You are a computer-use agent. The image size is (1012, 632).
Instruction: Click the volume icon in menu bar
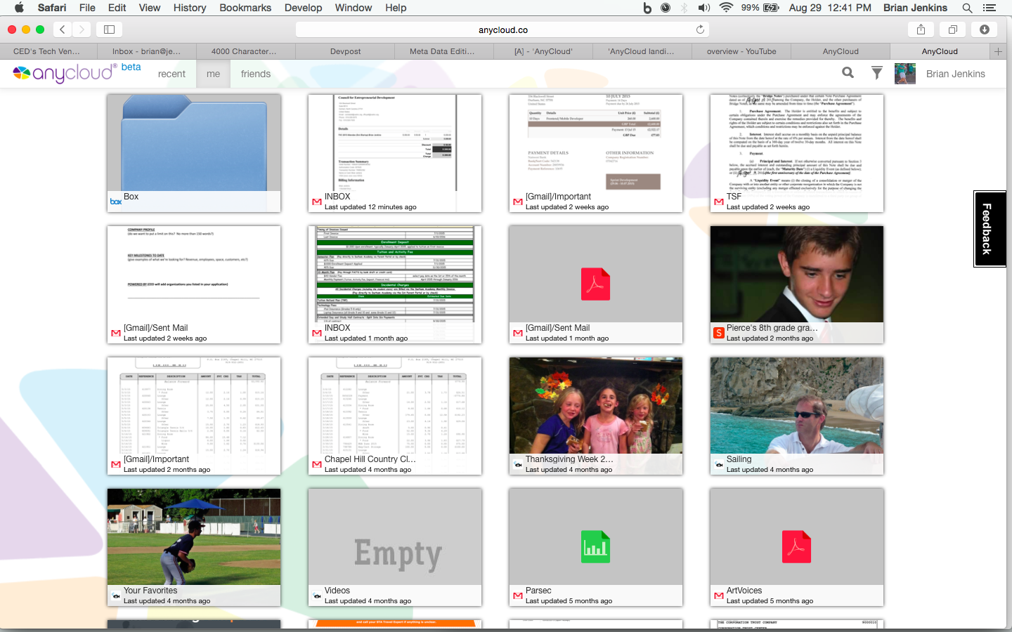coord(703,8)
